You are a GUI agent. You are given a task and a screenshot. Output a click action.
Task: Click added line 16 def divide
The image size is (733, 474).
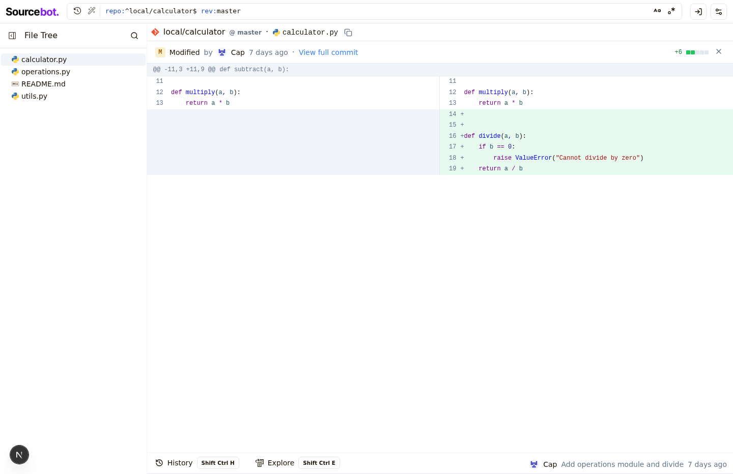coord(586,136)
